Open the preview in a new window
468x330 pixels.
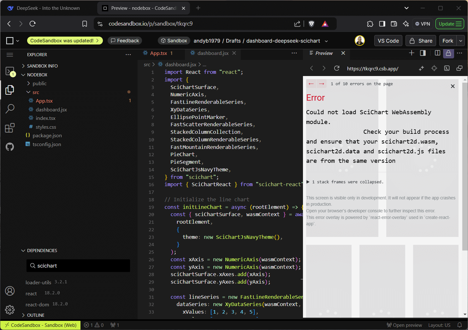click(x=459, y=68)
